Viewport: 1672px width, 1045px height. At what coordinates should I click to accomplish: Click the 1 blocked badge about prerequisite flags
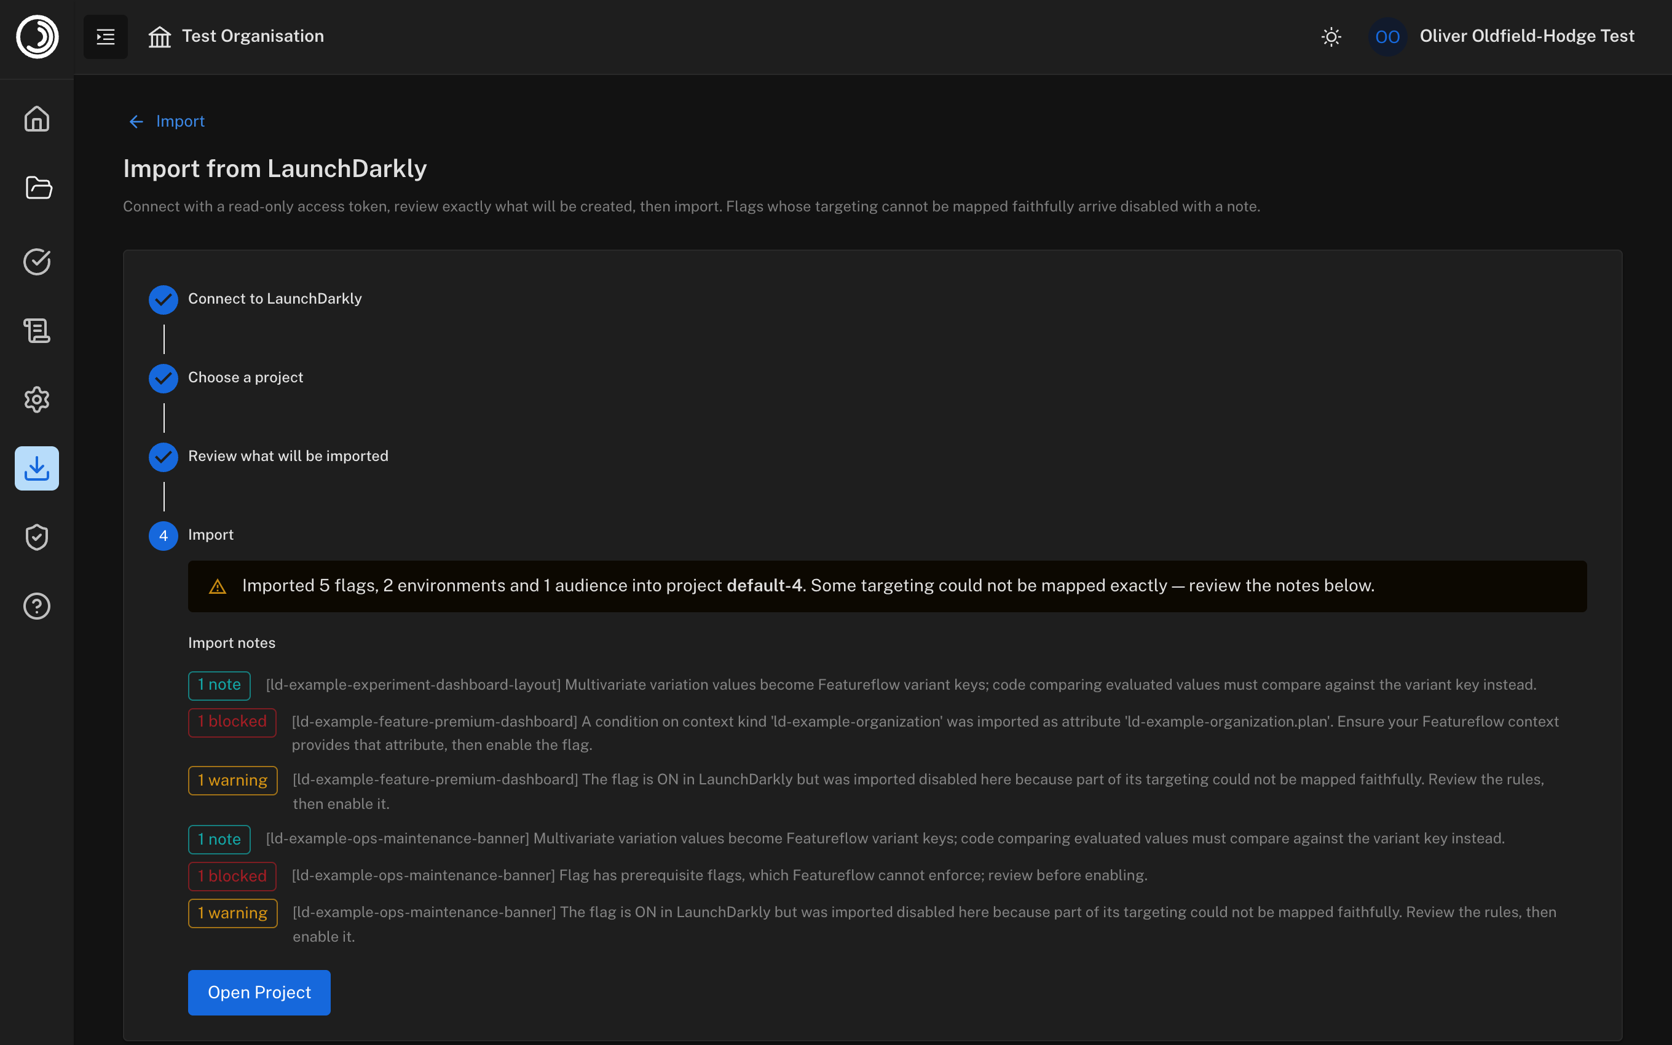coord(232,877)
